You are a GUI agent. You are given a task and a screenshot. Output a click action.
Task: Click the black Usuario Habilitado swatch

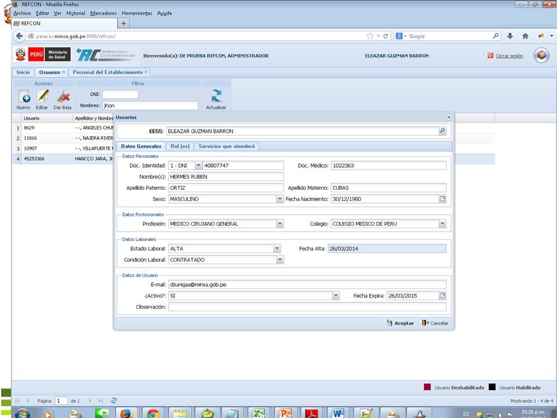(492, 387)
